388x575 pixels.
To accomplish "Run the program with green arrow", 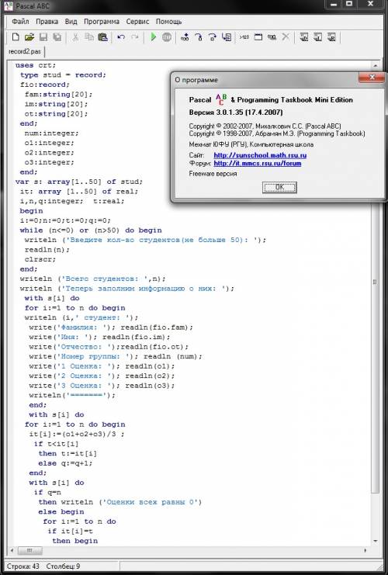I will (x=154, y=37).
